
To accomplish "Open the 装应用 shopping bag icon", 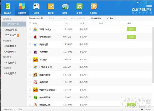I will 51,6.
